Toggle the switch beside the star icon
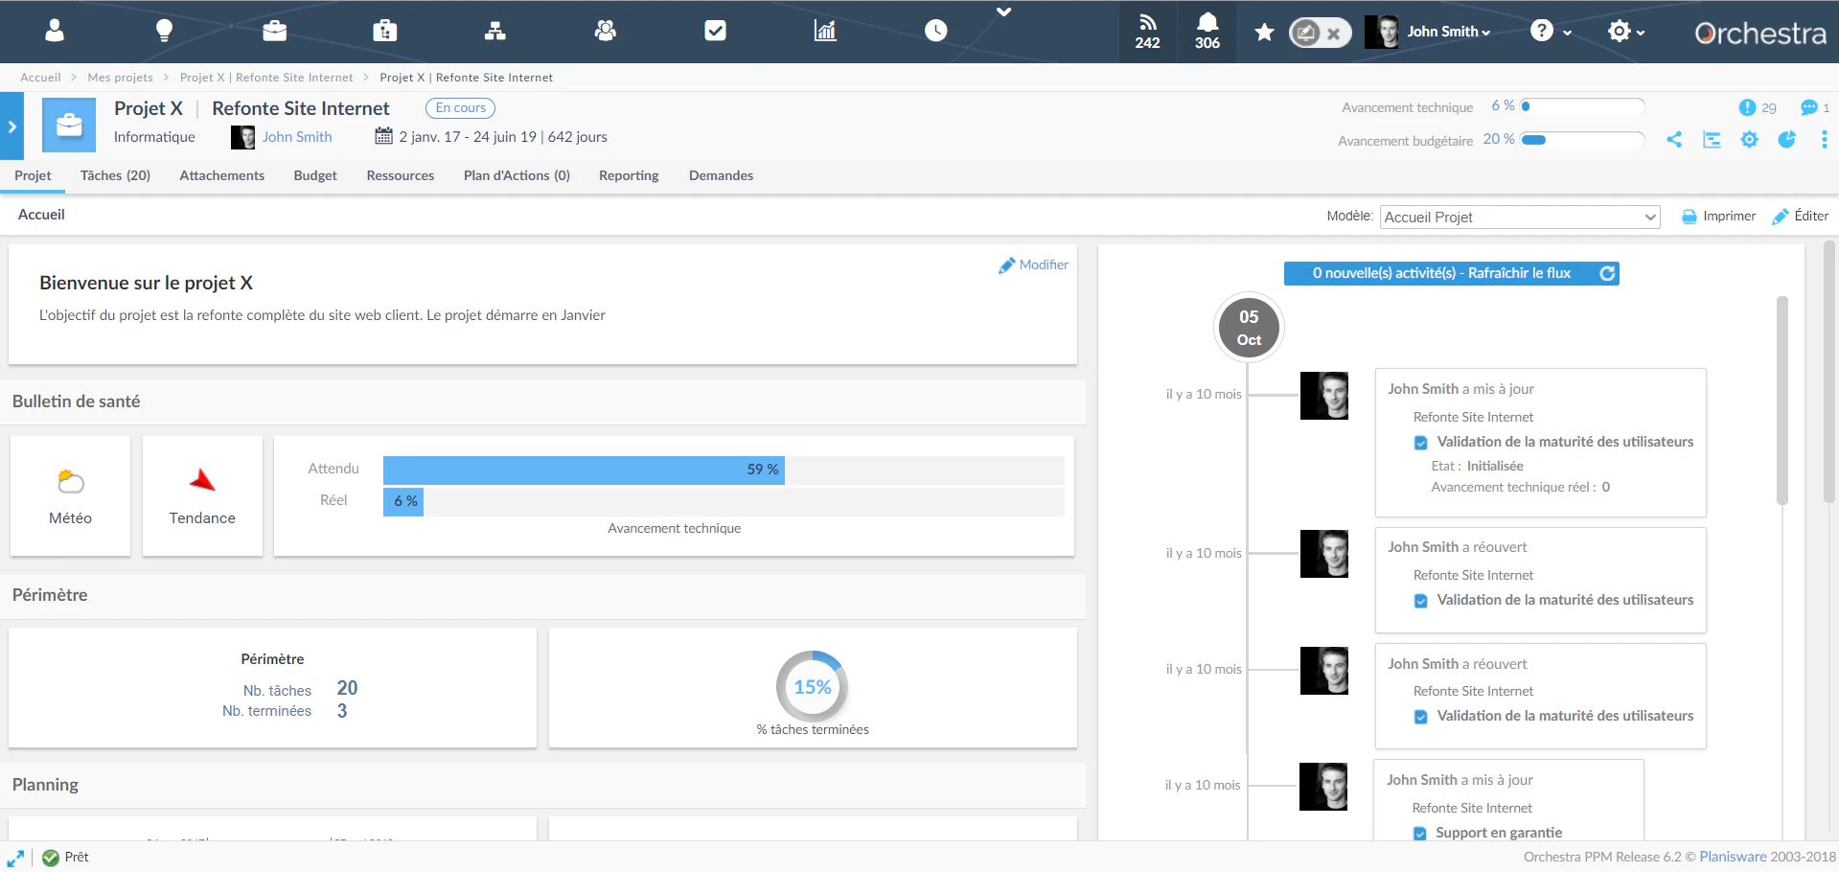The image size is (1839, 872). tap(1320, 33)
